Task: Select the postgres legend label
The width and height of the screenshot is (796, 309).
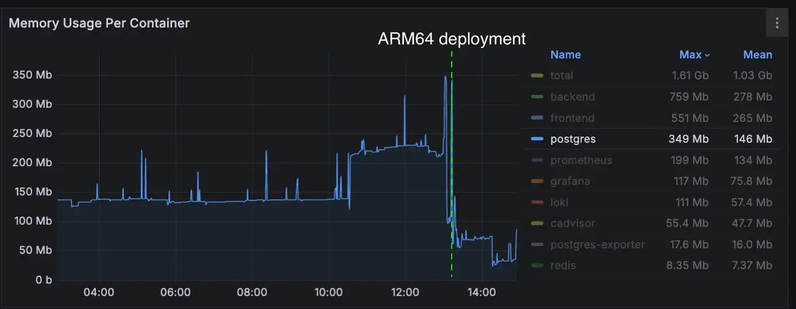Action: [x=573, y=139]
